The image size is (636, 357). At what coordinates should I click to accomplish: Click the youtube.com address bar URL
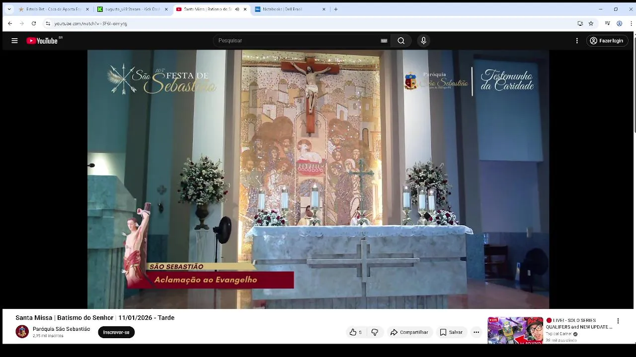click(91, 23)
